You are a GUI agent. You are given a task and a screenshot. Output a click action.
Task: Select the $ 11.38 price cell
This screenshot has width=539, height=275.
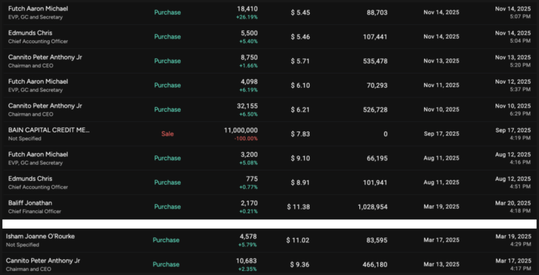tap(298, 207)
